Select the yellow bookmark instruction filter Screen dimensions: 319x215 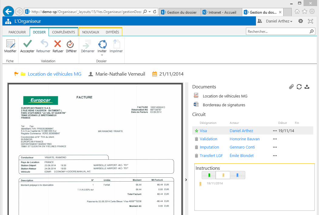coord(223,175)
